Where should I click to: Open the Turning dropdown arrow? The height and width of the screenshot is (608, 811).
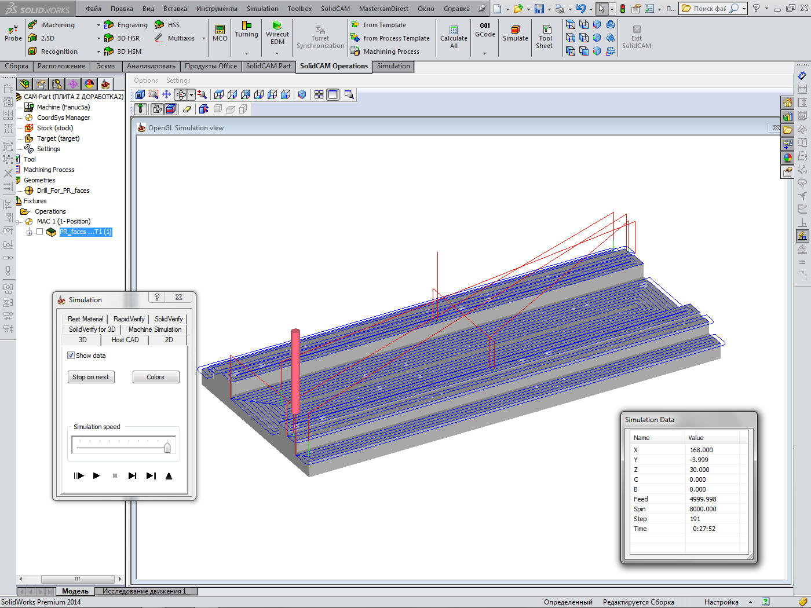tap(246, 53)
